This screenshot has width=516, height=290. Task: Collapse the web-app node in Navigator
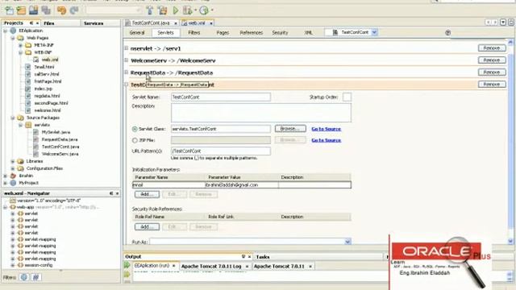[x=6, y=207]
